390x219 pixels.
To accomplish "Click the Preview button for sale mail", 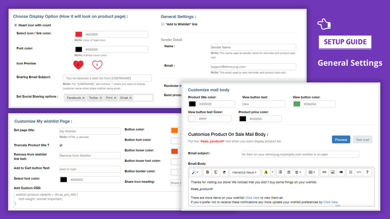I will click(341, 139).
